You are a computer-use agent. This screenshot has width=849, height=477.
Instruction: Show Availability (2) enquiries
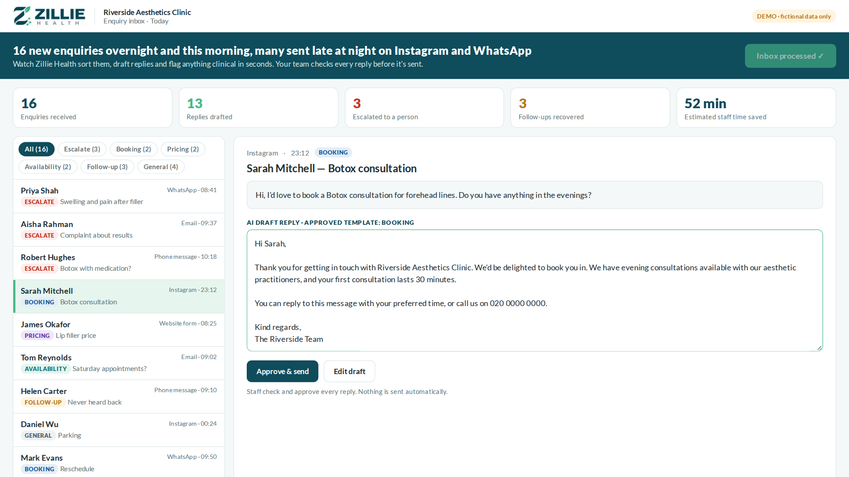(x=48, y=167)
